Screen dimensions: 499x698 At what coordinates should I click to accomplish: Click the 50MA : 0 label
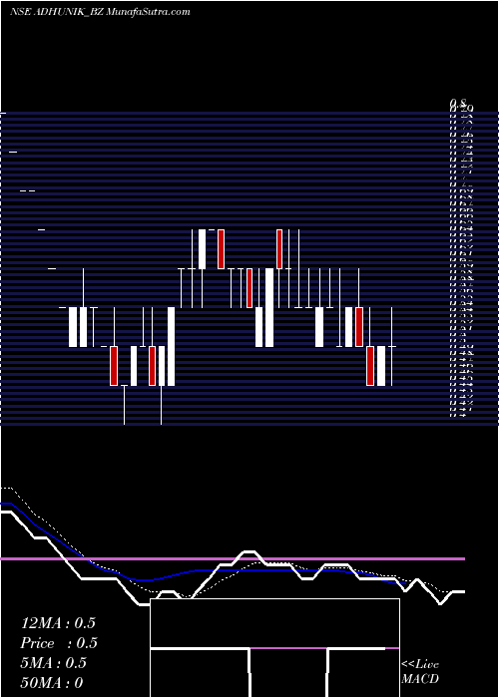point(52,683)
